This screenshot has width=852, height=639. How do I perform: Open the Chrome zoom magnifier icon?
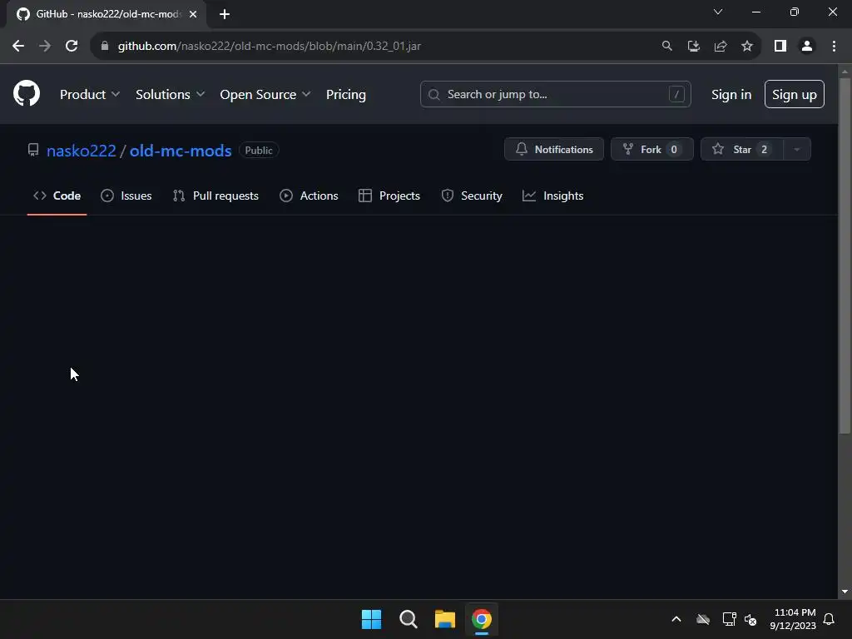(x=666, y=47)
